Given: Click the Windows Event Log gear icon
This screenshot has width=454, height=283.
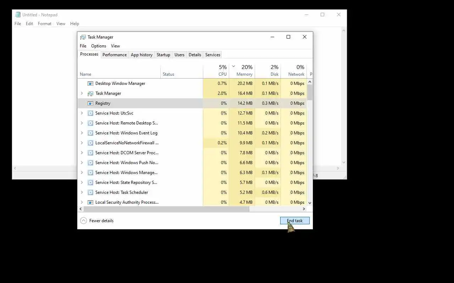Looking at the screenshot, I should (90, 133).
